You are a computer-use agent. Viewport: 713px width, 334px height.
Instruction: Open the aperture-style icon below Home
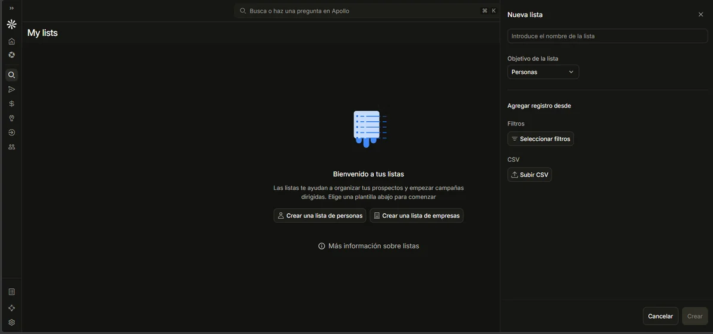[11, 55]
